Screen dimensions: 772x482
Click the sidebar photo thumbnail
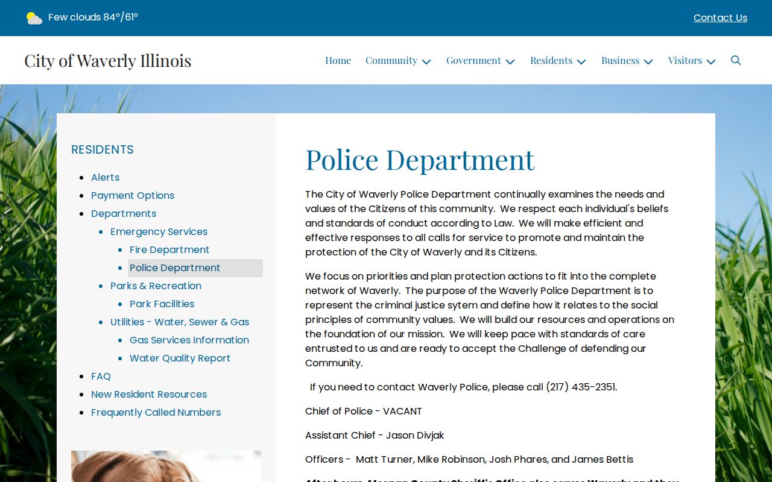coord(166,466)
